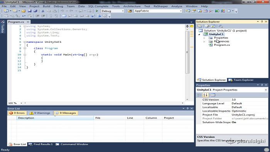Pin the Properties panel with auto-hide pin
270x152 pixels.
(x=262, y=85)
